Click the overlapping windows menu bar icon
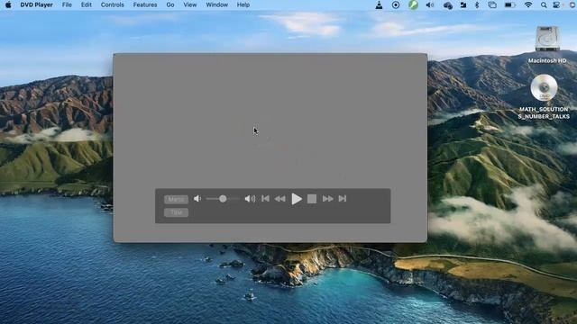Viewport: 577px width, 324px height. (x=492, y=4)
